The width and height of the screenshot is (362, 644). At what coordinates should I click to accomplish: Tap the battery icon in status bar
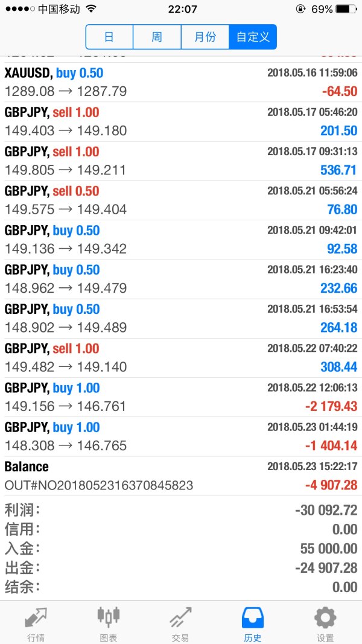[346, 10]
